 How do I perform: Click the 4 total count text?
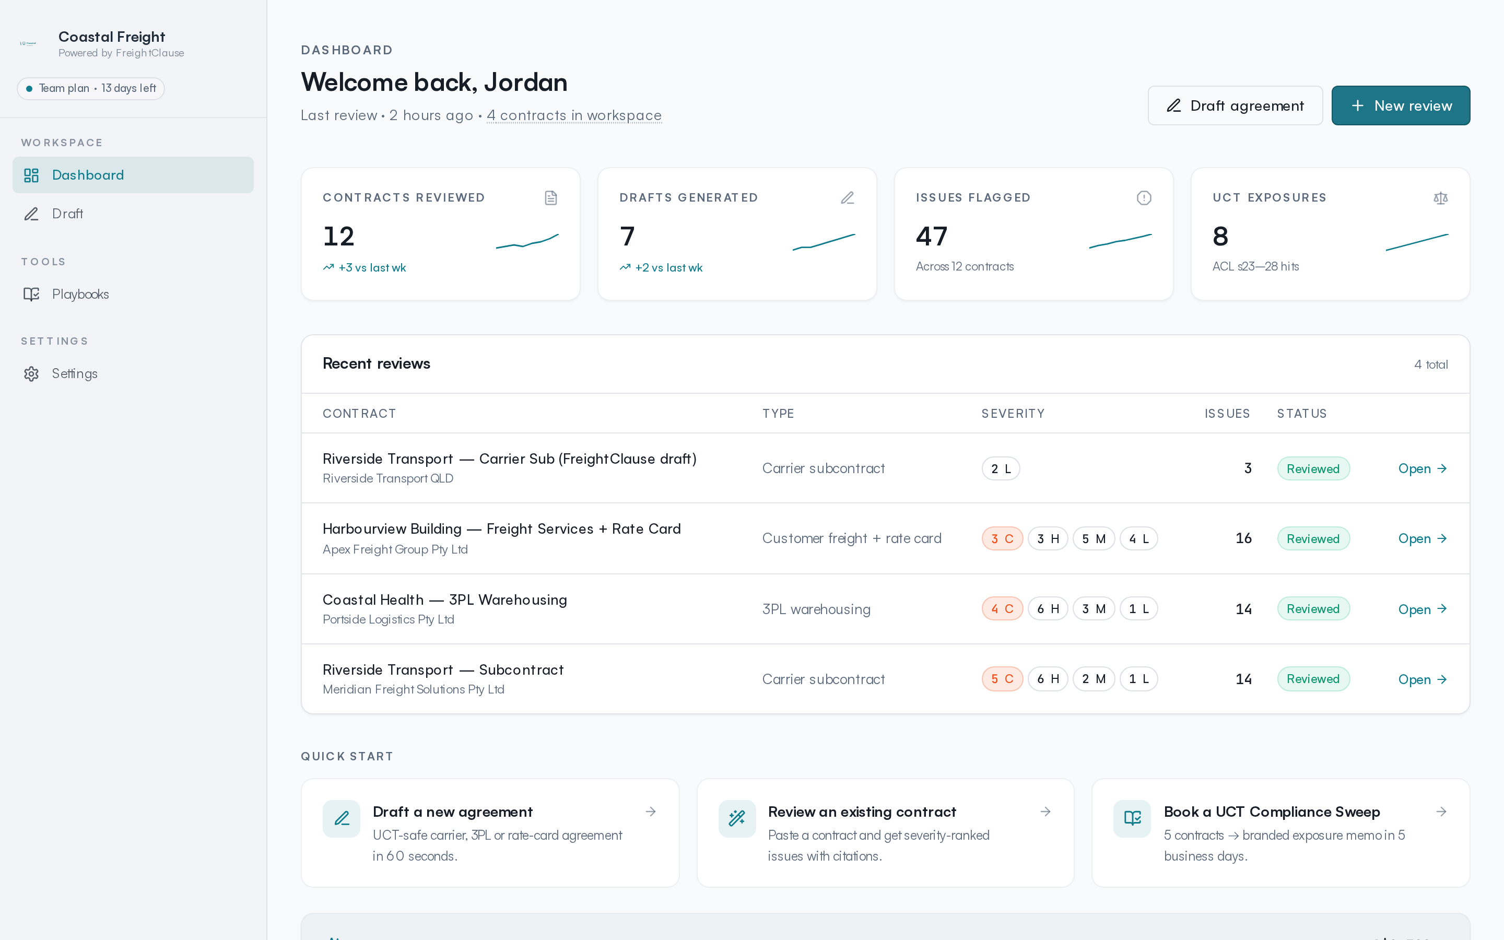click(x=1431, y=365)
